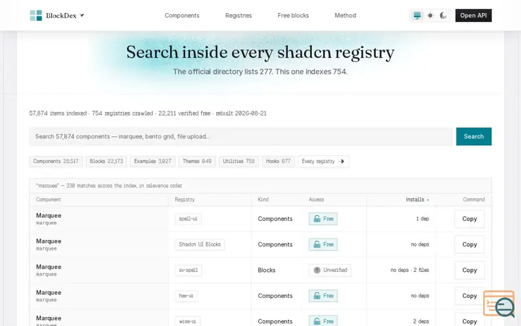
Task: Open the Method nav item
Action: (x=345, y=15)
